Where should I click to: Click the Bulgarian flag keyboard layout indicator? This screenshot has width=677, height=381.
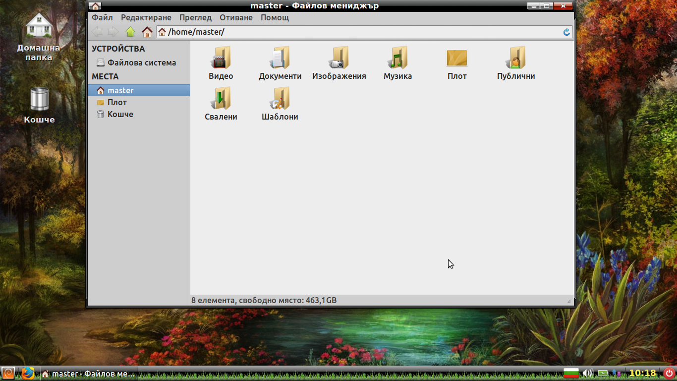pyautogui.click(x=571, y=373)
